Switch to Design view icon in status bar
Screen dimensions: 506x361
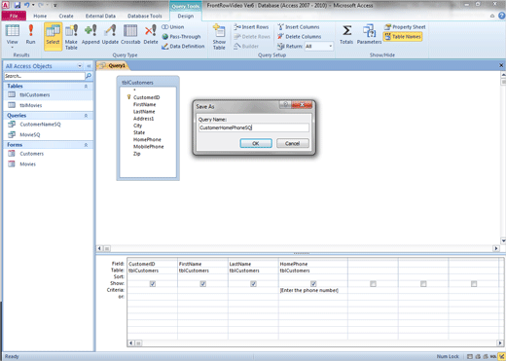[502, 356]
